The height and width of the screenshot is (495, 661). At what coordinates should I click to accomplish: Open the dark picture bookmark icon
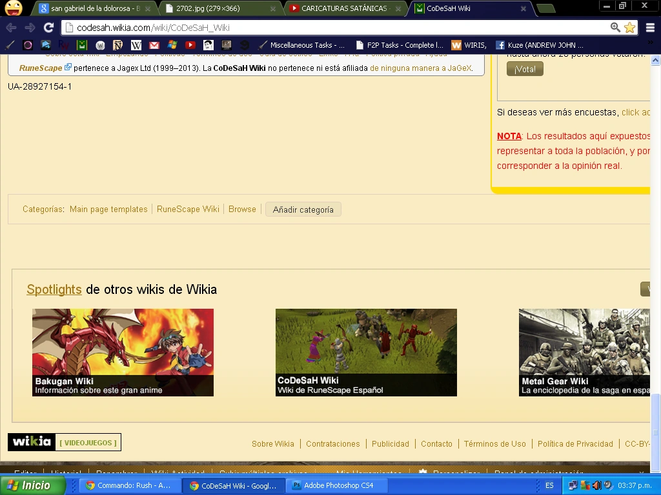point(227,45)
